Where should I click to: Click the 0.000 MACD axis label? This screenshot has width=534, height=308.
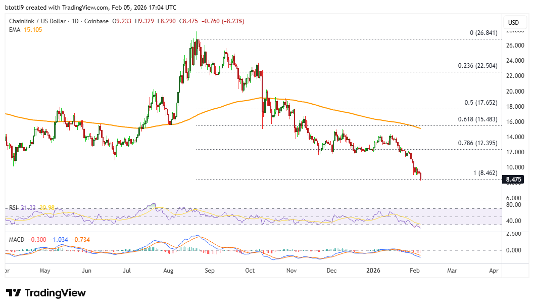(x=514, y=250)
